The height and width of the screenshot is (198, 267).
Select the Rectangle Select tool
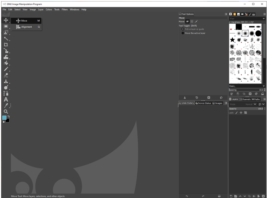point(6,26)
